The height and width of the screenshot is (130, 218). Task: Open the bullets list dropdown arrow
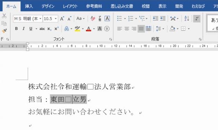coord(125,18)
